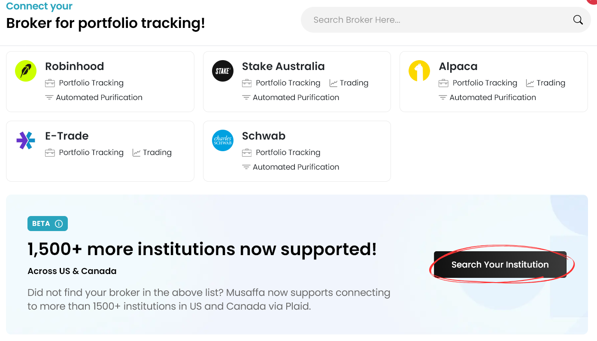Viewport: 597px width, 341px height.
Task: Click Alpaca's Trading chart icon
Action: 530,83
